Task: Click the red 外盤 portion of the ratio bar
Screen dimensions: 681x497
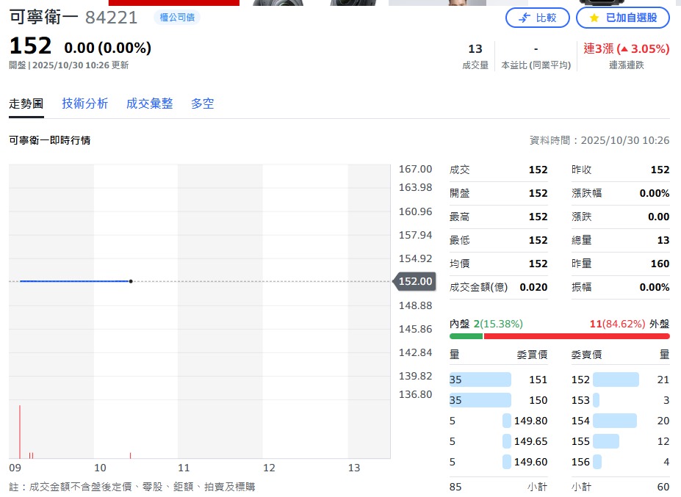Action: click(x=576, y=336)
